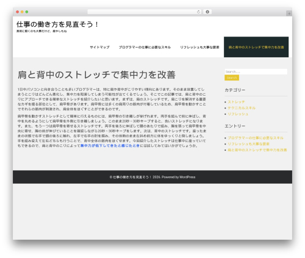The image size is (305, 258).
Task: Click the footer copyright text 仕事の働き方を見直そう！ 2026
Action: pyautogui.click(x=135, y=177)
